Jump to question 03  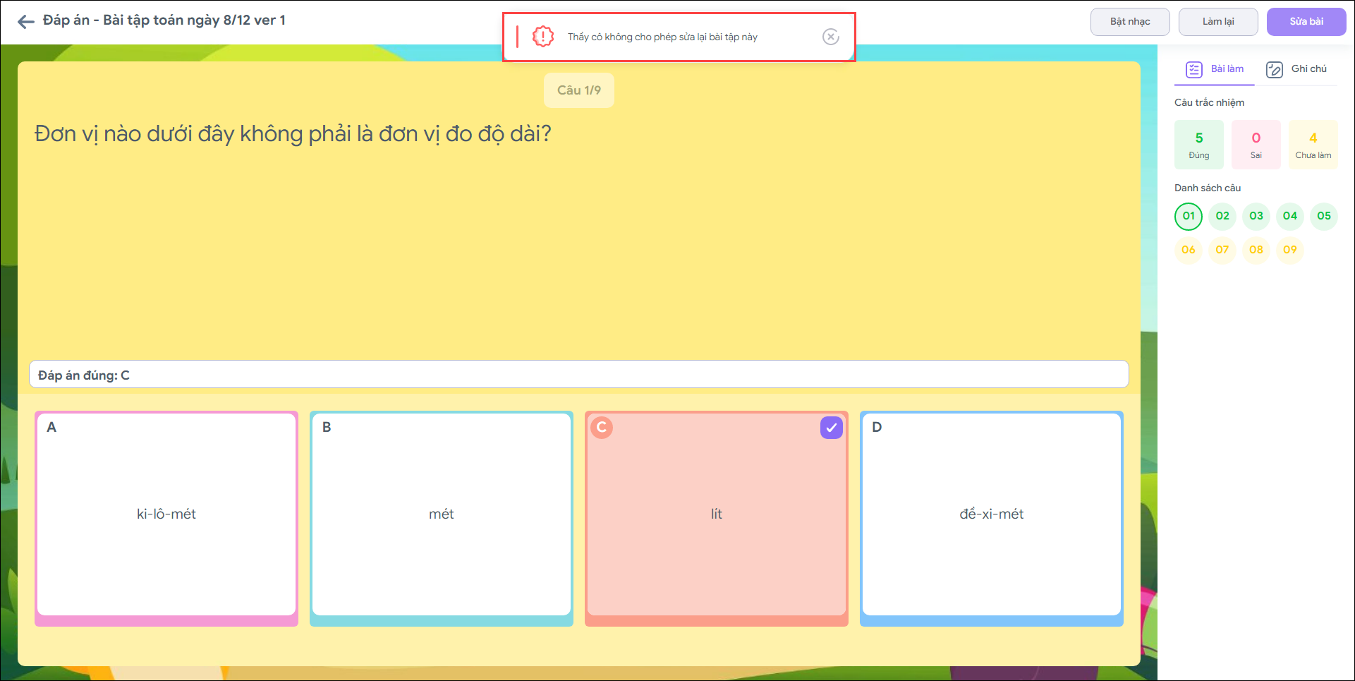click(1256, 216)
